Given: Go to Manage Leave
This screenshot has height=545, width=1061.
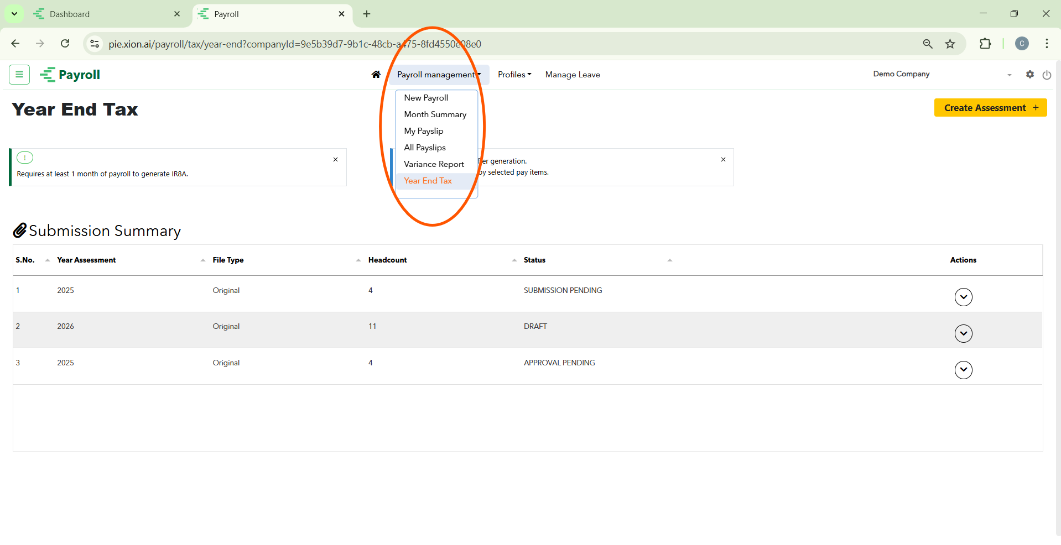Looking at the screenshot, I should (572, 75).
